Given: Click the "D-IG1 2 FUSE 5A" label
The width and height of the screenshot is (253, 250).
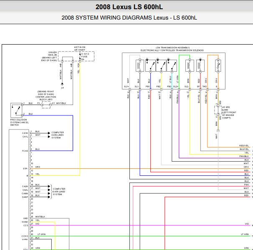Looking at the screenshot, I should 85,57.
